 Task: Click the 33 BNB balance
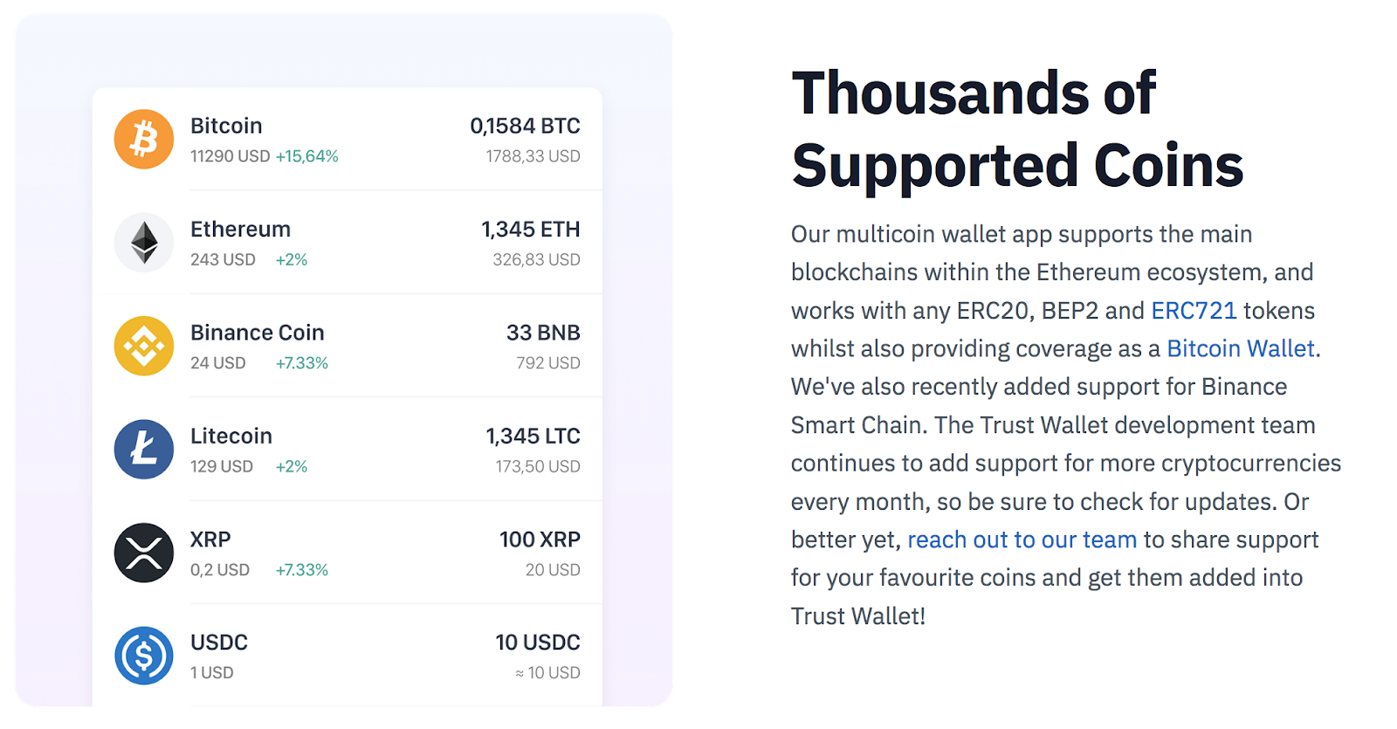[x=542, y=334]
